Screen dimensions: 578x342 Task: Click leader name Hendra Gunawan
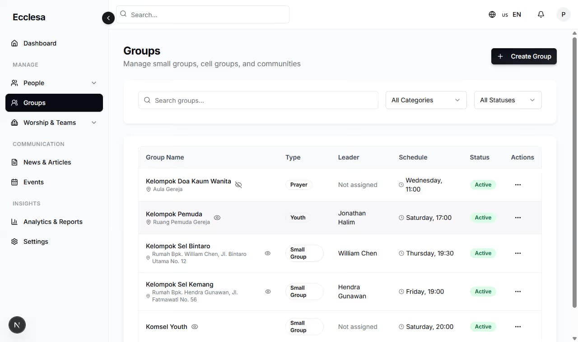click(x=352, y=292)
